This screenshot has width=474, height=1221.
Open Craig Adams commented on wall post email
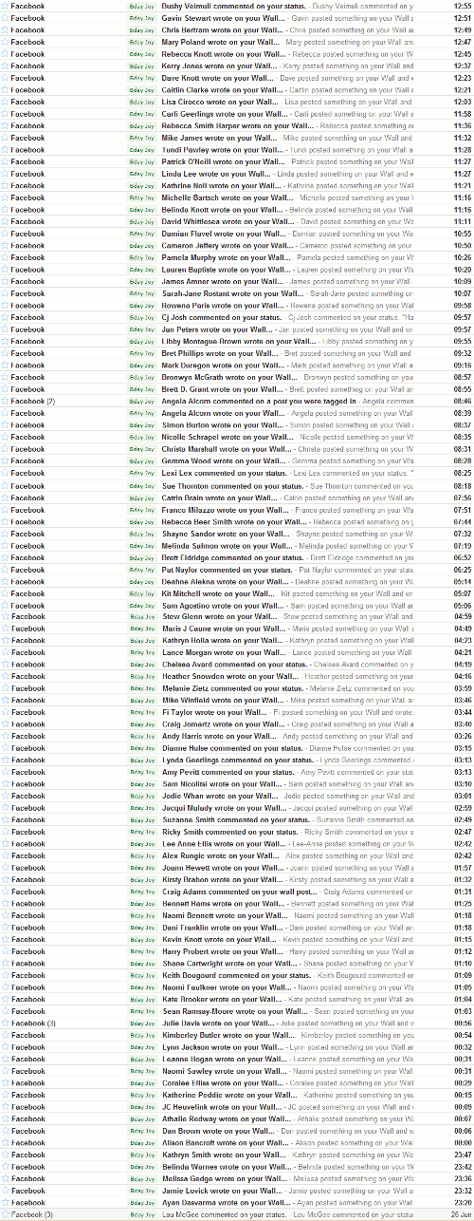pyautogui.click(x=237, y=892)
